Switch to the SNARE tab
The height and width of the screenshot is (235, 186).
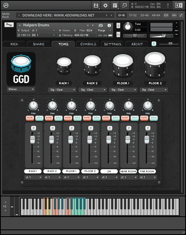[39, 44]
